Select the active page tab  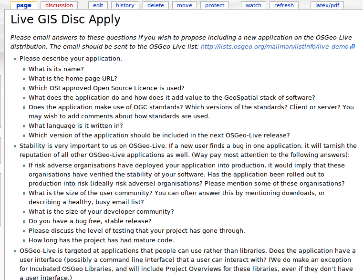tap(24, 5)
